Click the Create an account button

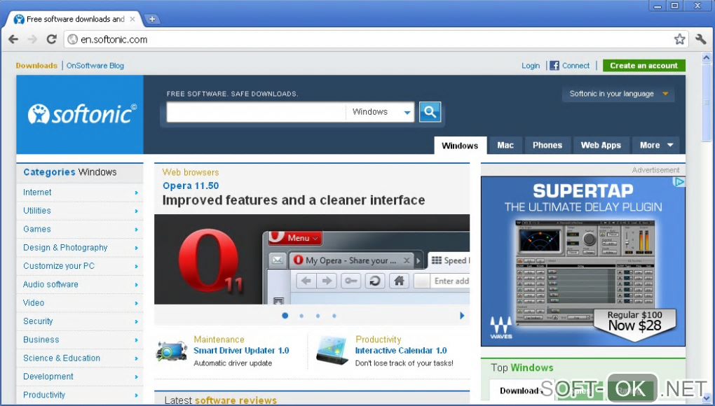point(644,66)
